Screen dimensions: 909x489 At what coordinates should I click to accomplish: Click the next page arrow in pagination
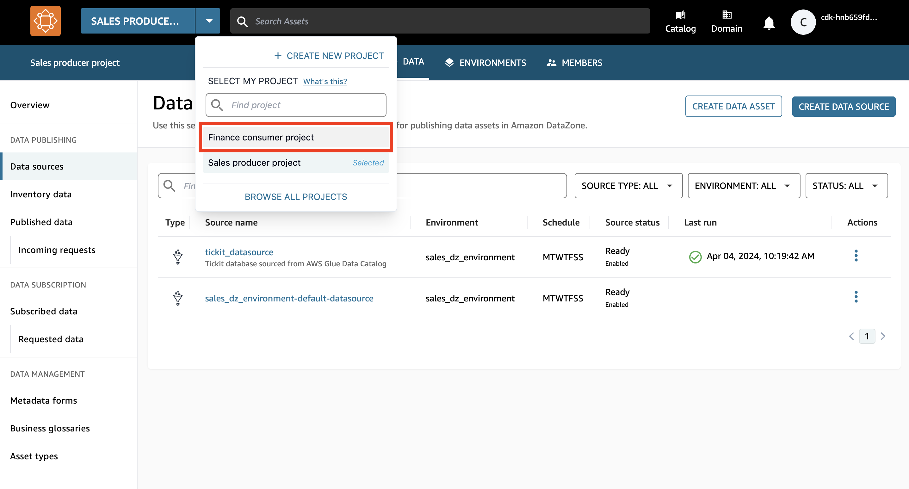tap(883, 336)
